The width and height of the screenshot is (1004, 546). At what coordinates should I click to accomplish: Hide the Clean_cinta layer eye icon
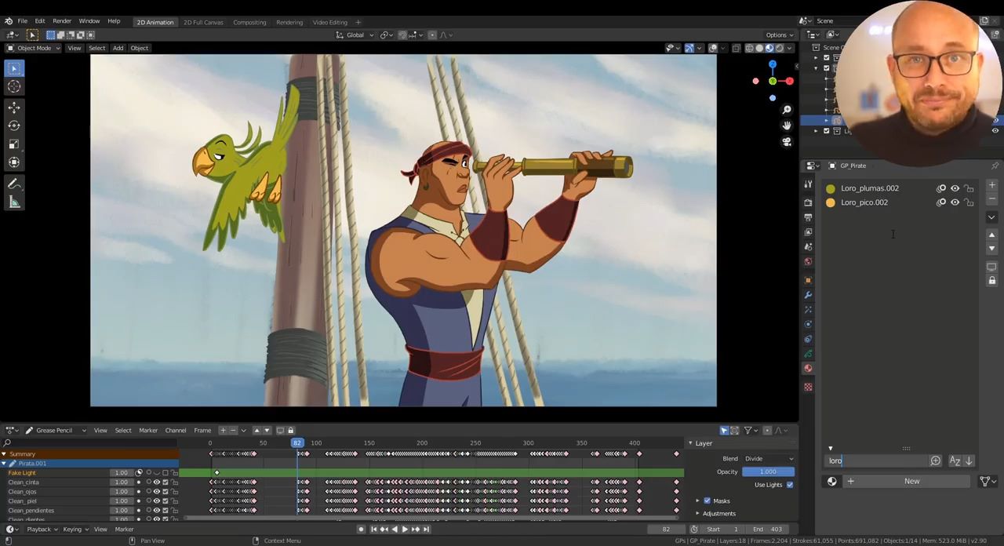pos(156,482)
